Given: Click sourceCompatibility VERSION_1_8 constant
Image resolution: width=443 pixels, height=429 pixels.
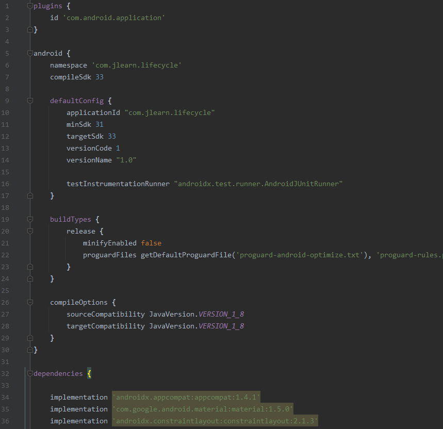Looking at the screenshot, I should point(221,315).
